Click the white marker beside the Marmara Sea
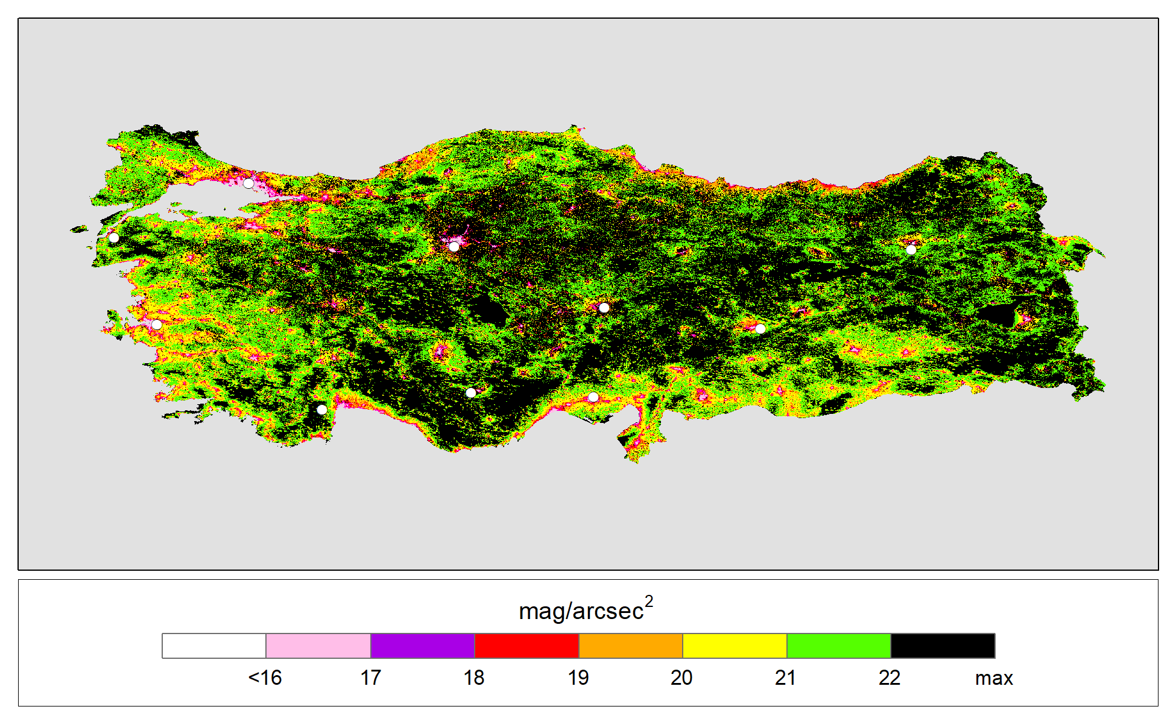This screenshot has height=724, width=1176. 248,183
